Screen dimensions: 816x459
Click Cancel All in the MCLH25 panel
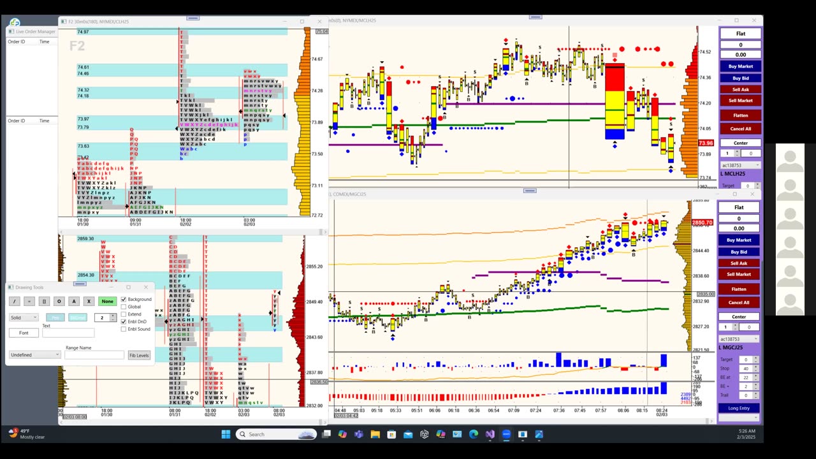click(741, 129)
